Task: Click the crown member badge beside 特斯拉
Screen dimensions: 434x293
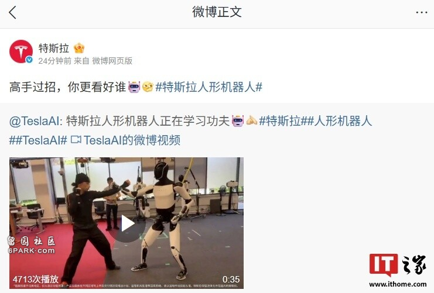Action: tap(79, 48)
